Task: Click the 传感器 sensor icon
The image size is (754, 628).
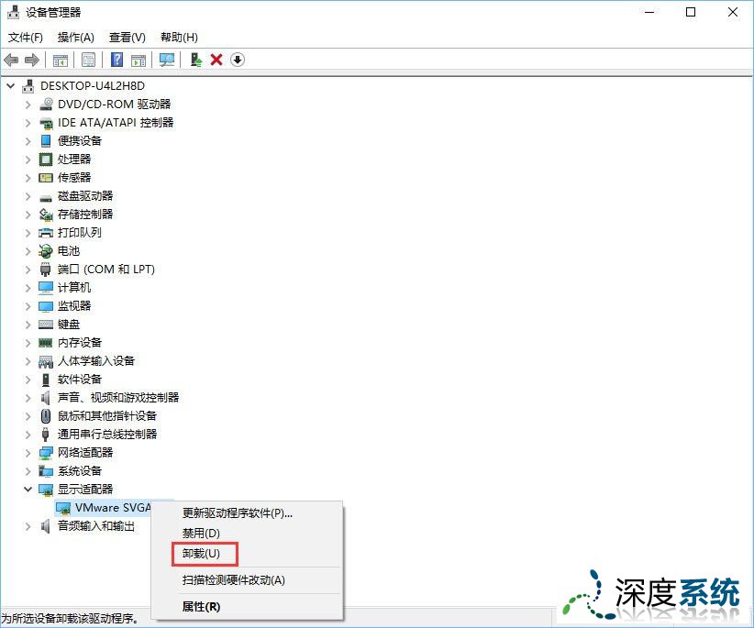Action: [x=46, y=178]
